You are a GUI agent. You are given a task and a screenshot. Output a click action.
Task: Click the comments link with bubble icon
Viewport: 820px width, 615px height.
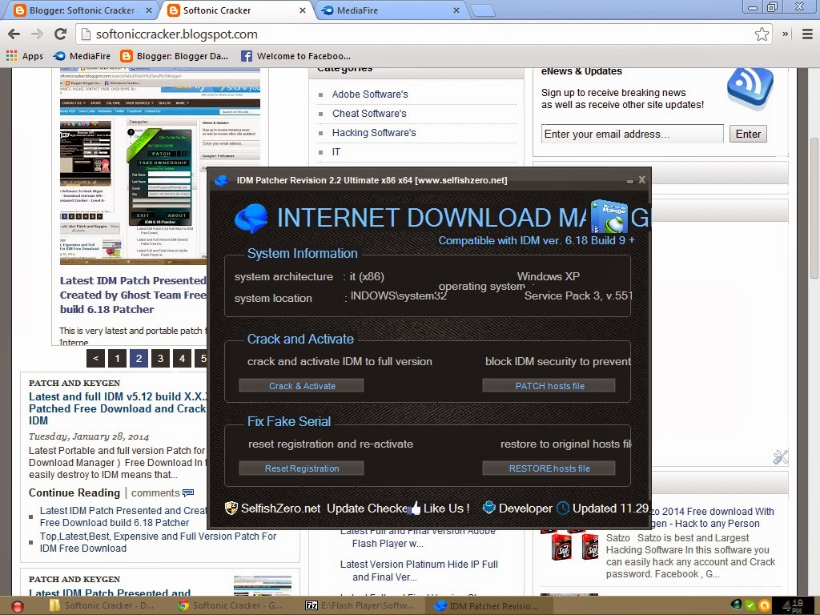pos(163,492)
